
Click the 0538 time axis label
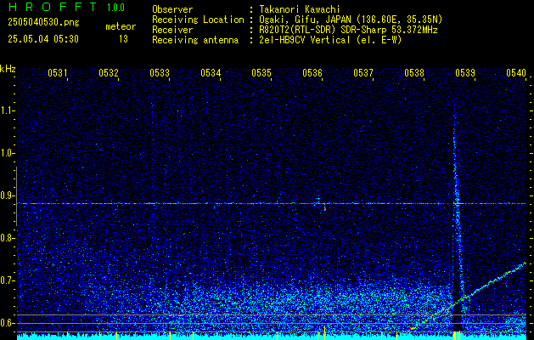coord(414,72)
